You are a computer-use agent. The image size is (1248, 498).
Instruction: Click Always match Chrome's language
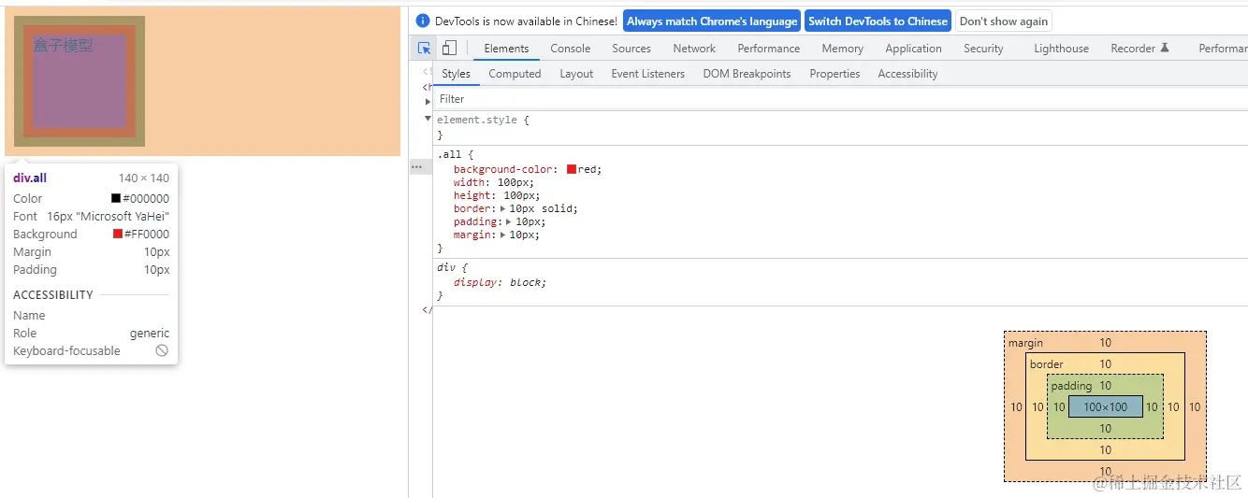(x=712, y=21)
